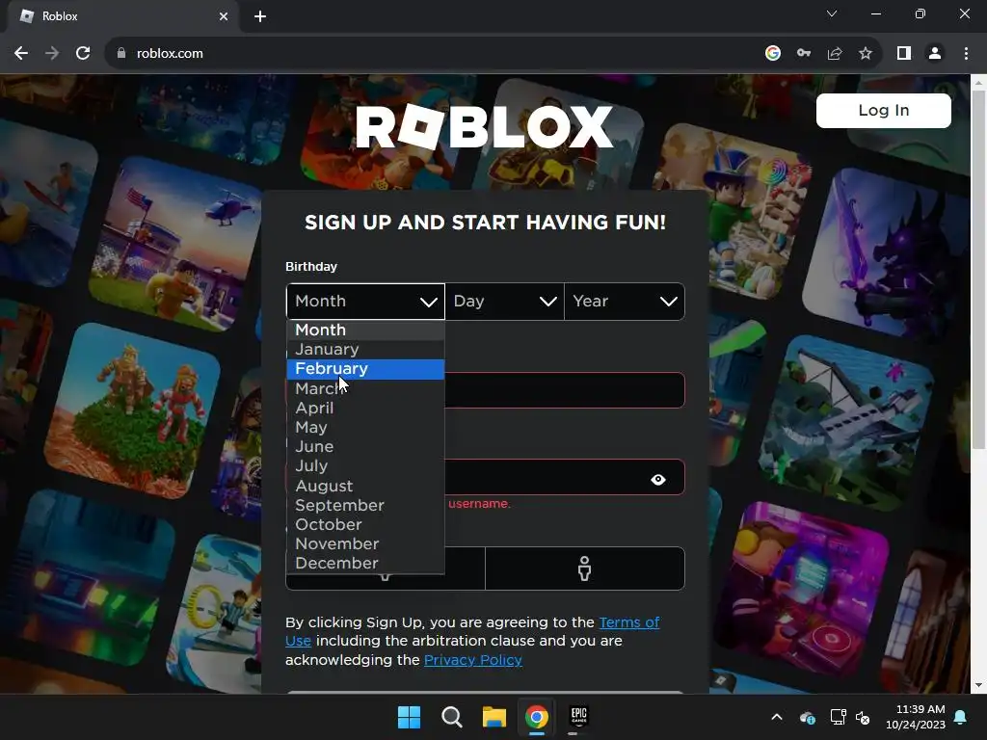Click the page vertical scrollbar

coord(978,270)
